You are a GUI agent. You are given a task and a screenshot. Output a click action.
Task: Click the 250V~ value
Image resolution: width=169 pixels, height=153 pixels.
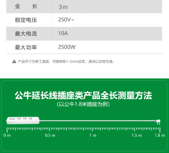[x=66, y=20]
